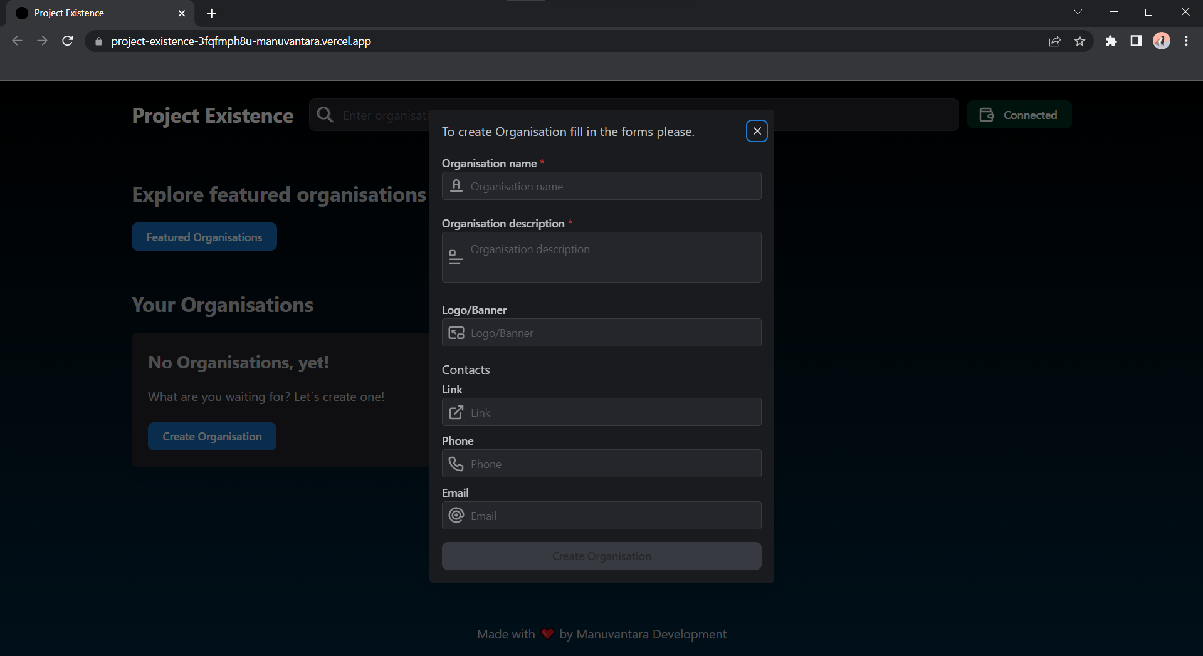Click the Link contact input field
Image resolution: width=1203 pixels, height=656 pixels.
601,412
